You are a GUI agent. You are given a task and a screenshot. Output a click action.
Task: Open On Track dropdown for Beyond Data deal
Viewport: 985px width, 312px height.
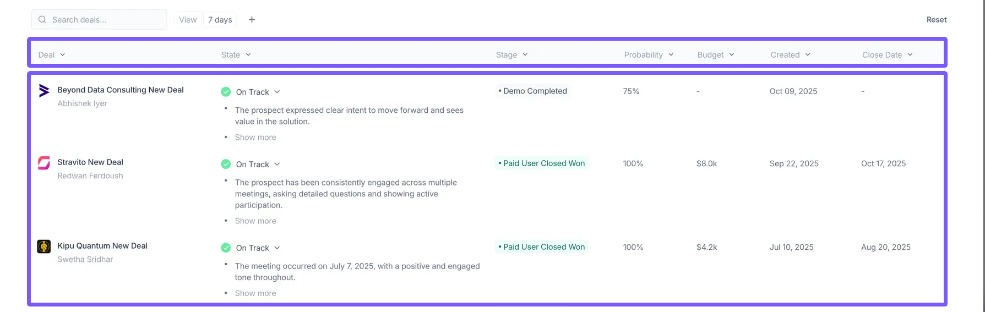pyautogui.click(x=258, y=92)
